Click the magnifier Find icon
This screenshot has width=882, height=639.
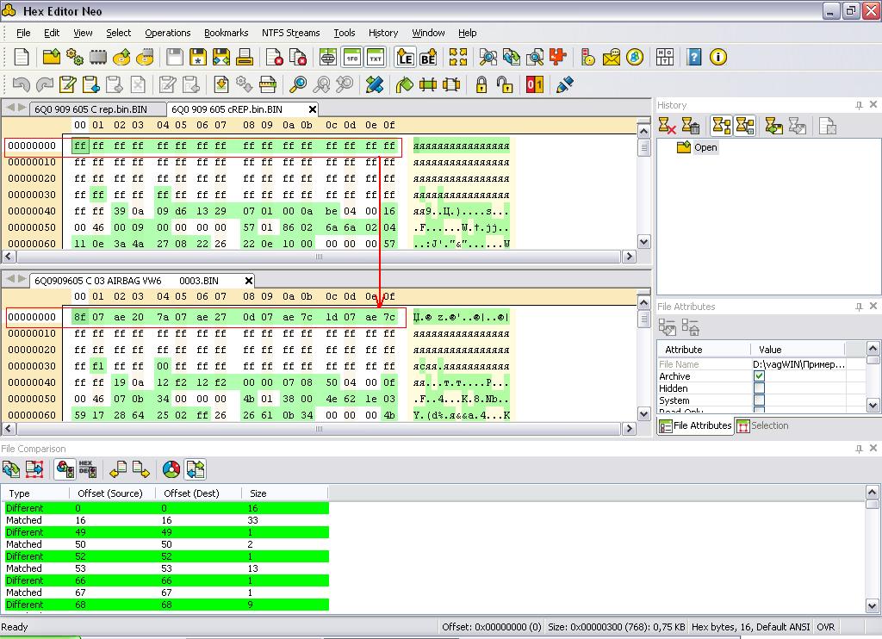point(298,84)
